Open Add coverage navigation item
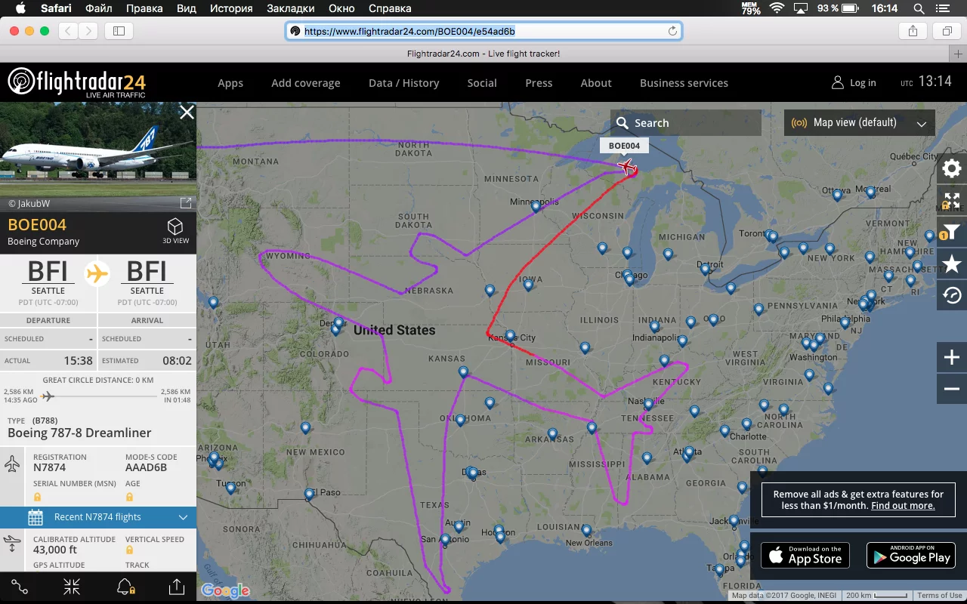967x604 pixels. click(306, 83)
